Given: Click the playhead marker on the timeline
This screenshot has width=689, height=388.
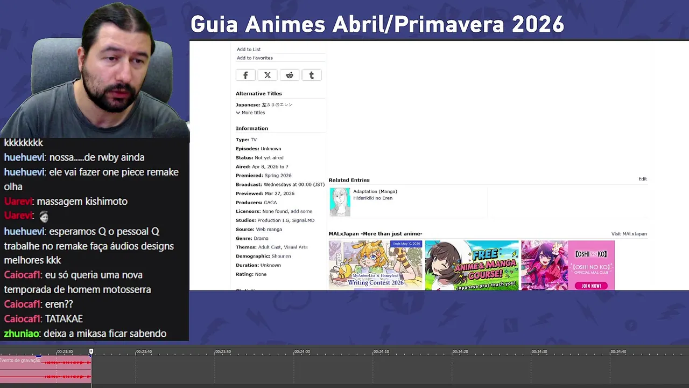Looking at the screenshot, I should tap(91, 351).
